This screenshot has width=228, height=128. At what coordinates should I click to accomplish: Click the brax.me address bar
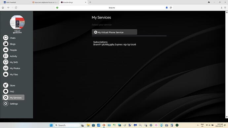(112, 8)
